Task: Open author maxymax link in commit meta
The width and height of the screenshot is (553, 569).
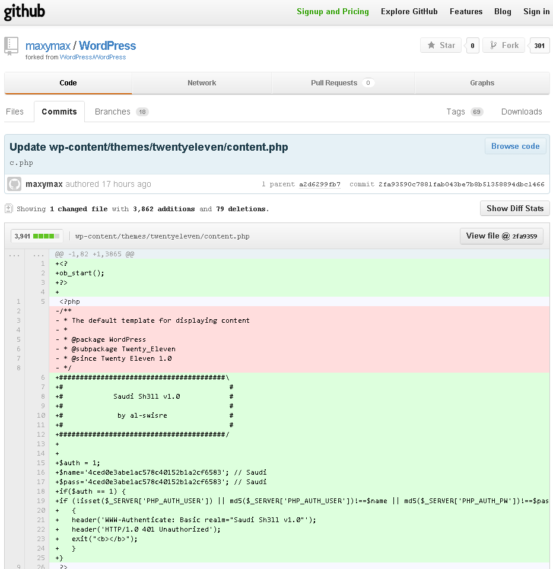Action: 44,185
